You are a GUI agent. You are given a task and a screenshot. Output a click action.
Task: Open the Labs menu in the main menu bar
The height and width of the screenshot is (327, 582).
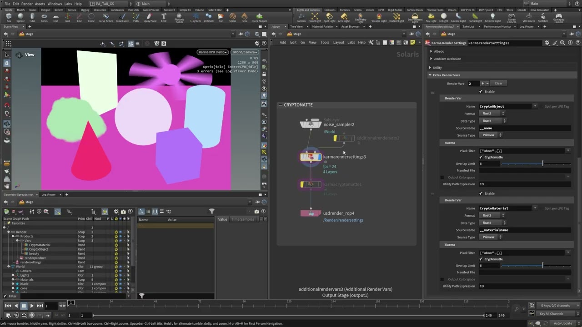click(68, 4)
